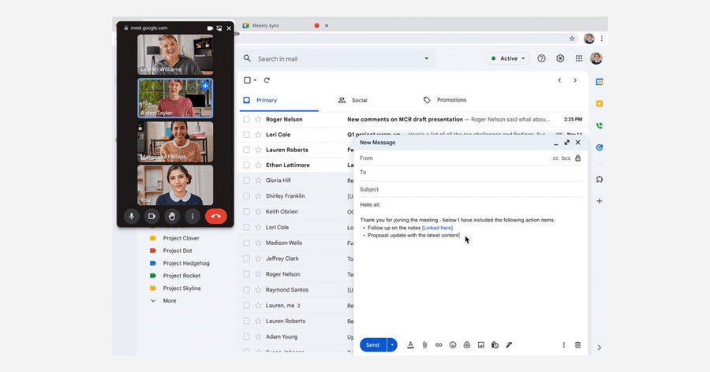Mute microphone in the Meet window
The width and height of the screenshot is (710, 372).
[x=131, y=216]
